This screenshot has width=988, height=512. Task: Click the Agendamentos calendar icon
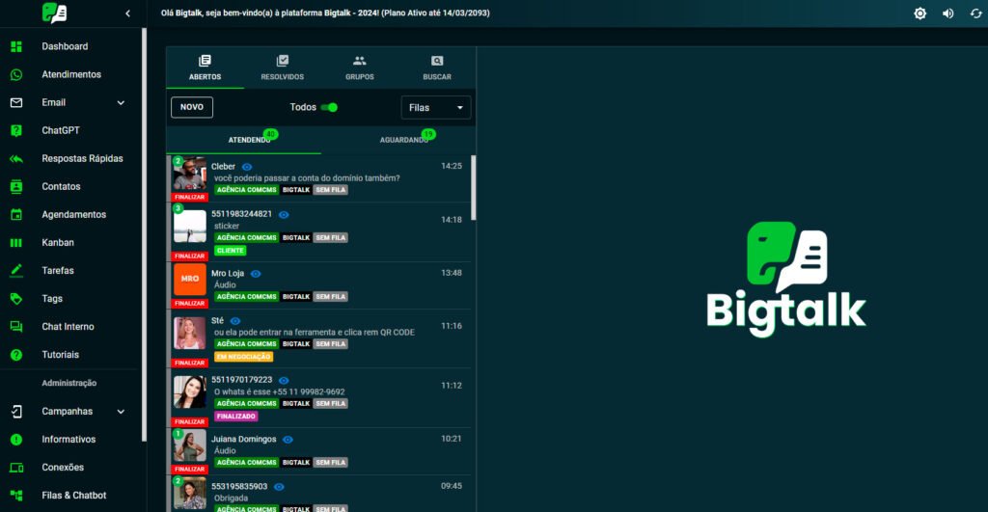pyautogui.click(x=16, y=215)
